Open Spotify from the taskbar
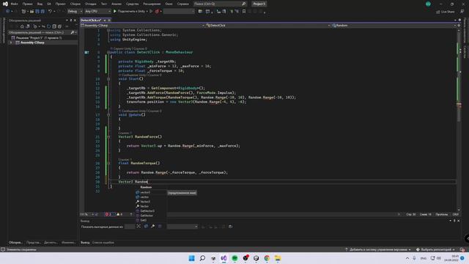469x264 pixels. (234, 258)
